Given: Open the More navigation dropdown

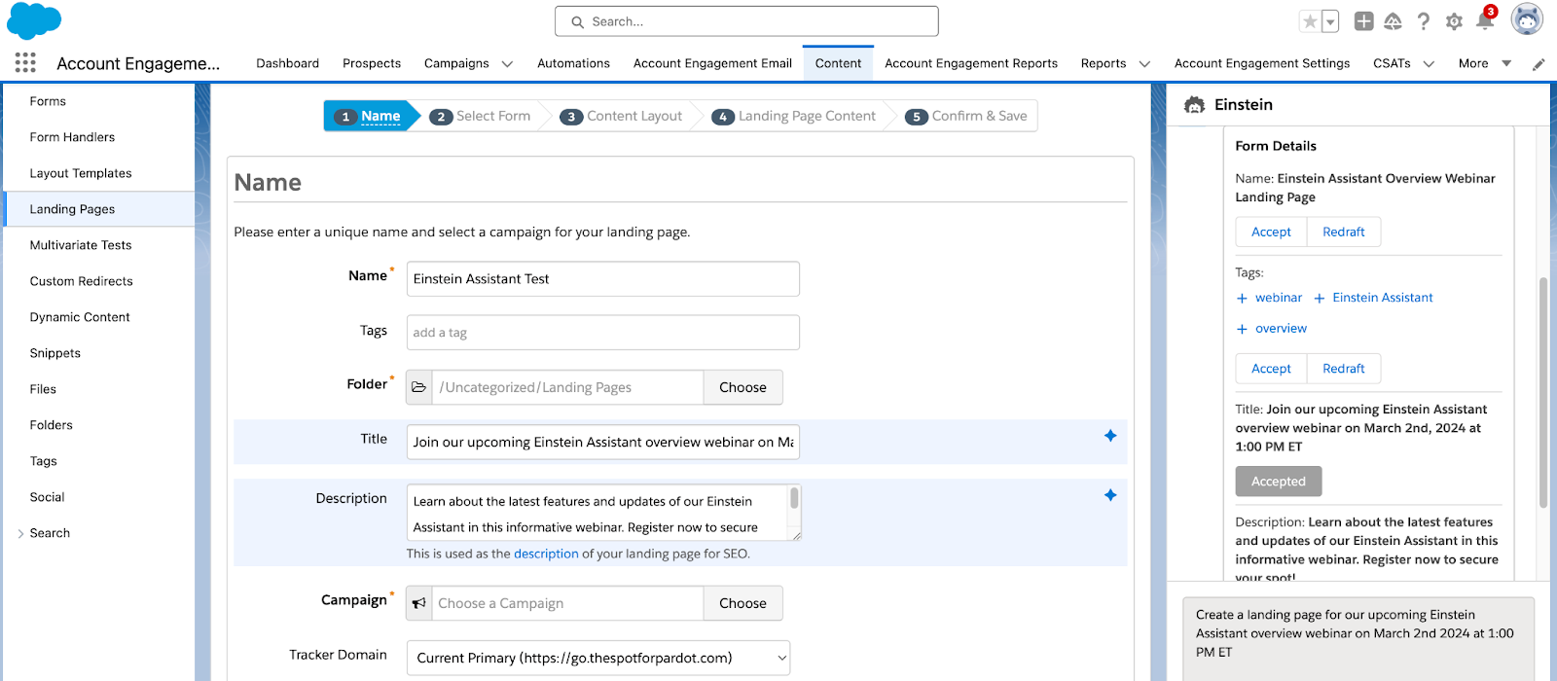Looking at the screenshot, I should pyautogui.click(x=1485, y=63).
